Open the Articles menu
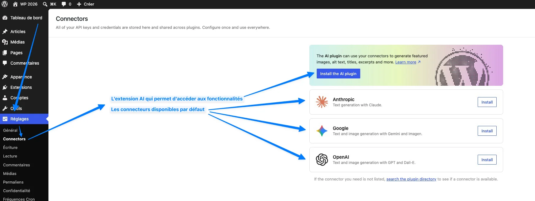Viewport: 535px width, 201px height. click(x=18, y=32)
